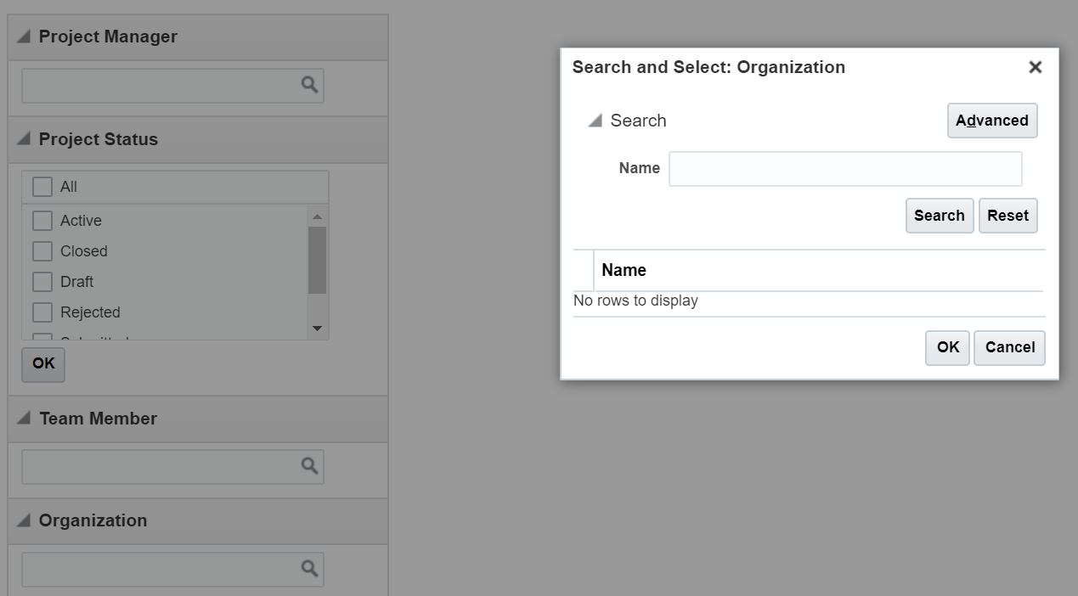Click the Project Manager search magnifier icon
1078x596 pixels.
click(x=309, y=85)
